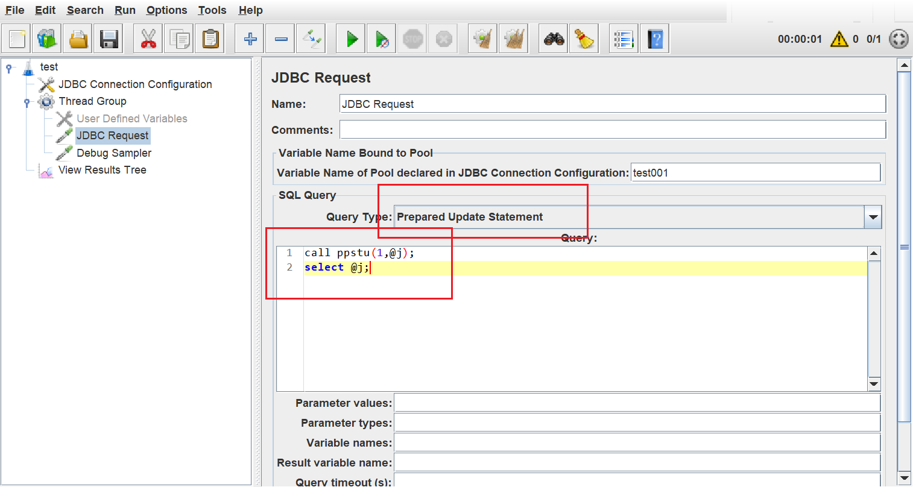This screenshot has height=487, width=913.
Task: Click the Clear results broom icon
Action: (483, 39)
